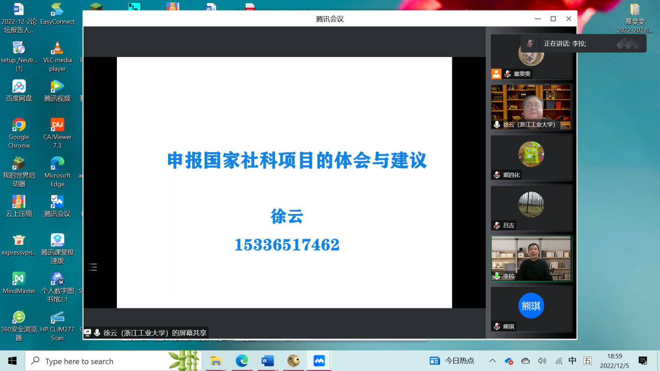The width and height of the screenshot is (660, 371).
Task: Open Word from the taskbar
Action: click(x=267, y=361)
